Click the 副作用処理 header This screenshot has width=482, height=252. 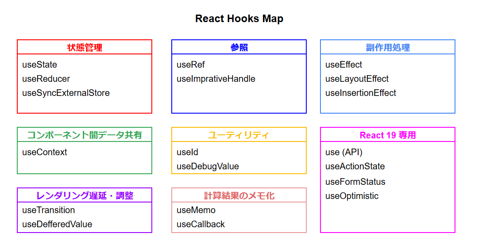pyautogui.click(x=388, y=47)
